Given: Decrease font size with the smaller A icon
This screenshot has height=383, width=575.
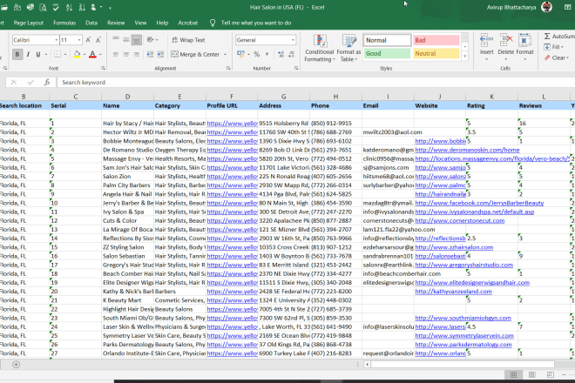Looking at the screenshot, I should pos(98,40).
